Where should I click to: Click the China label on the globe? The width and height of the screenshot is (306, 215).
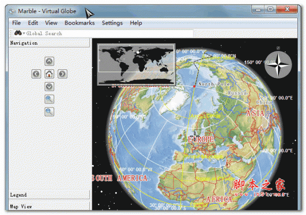click(x=264, y=102)
